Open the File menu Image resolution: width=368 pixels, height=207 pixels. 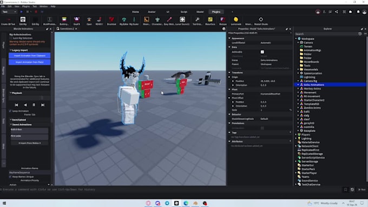pyautogui.click(x=3, y=6)
